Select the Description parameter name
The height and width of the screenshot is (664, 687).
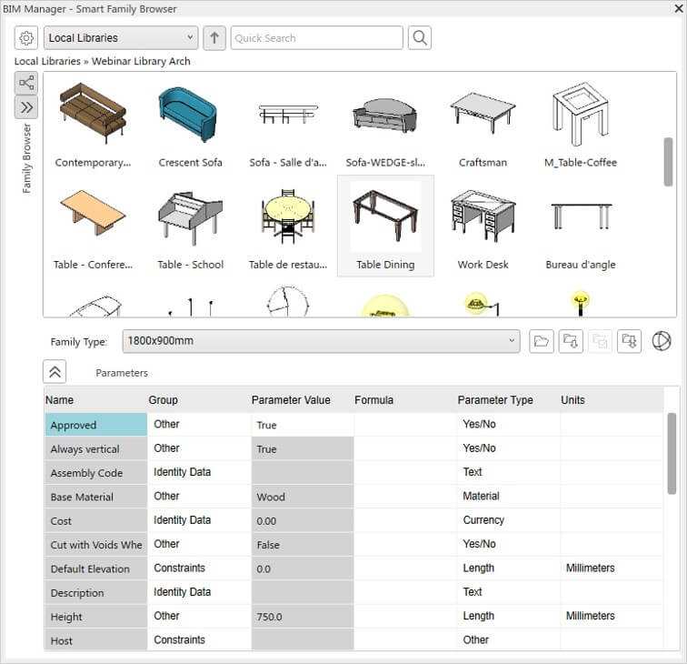(x=96, y=592)
